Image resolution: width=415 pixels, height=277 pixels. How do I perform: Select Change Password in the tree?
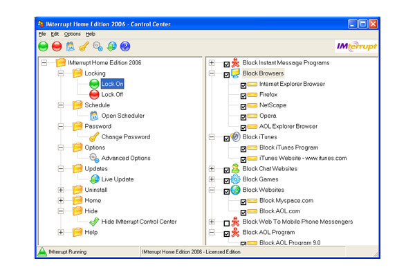(x=126, y=137)
